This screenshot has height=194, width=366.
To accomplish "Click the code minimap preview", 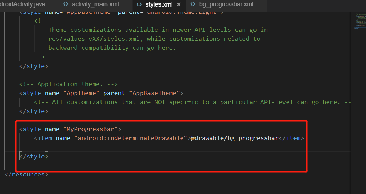I will point(360,20).
